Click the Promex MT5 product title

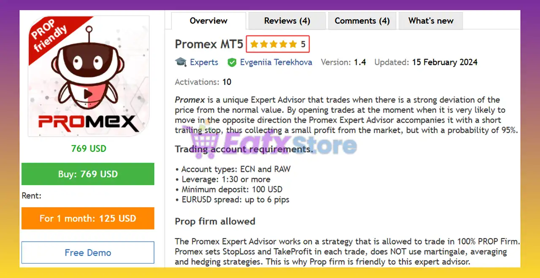click(x=208, y=44)
